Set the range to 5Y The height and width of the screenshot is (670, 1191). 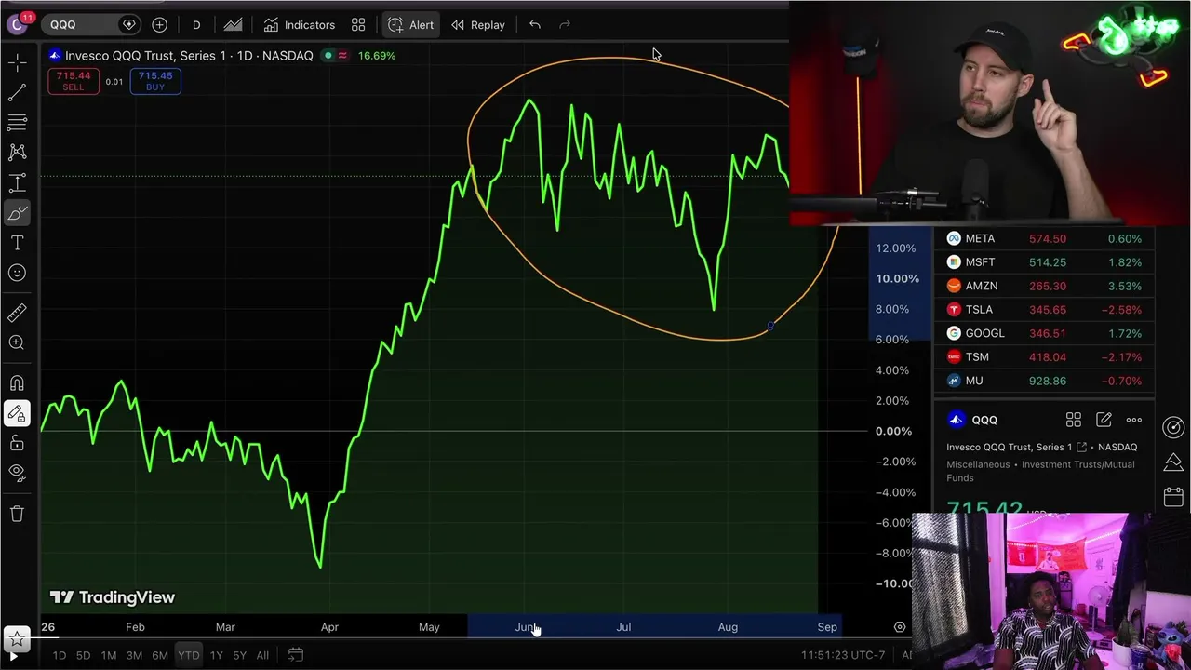point(239,655)
